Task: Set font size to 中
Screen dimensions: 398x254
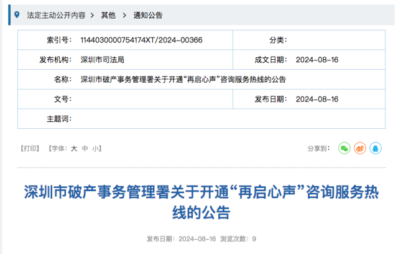Action: point(85,148)
